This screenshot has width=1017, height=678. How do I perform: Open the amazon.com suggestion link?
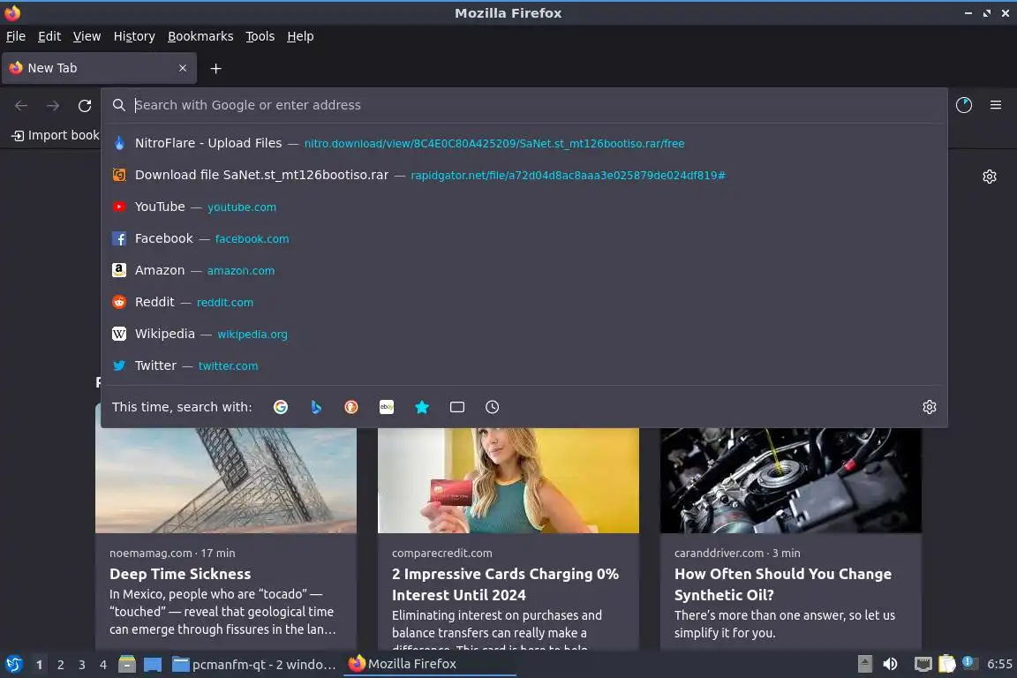241,270
